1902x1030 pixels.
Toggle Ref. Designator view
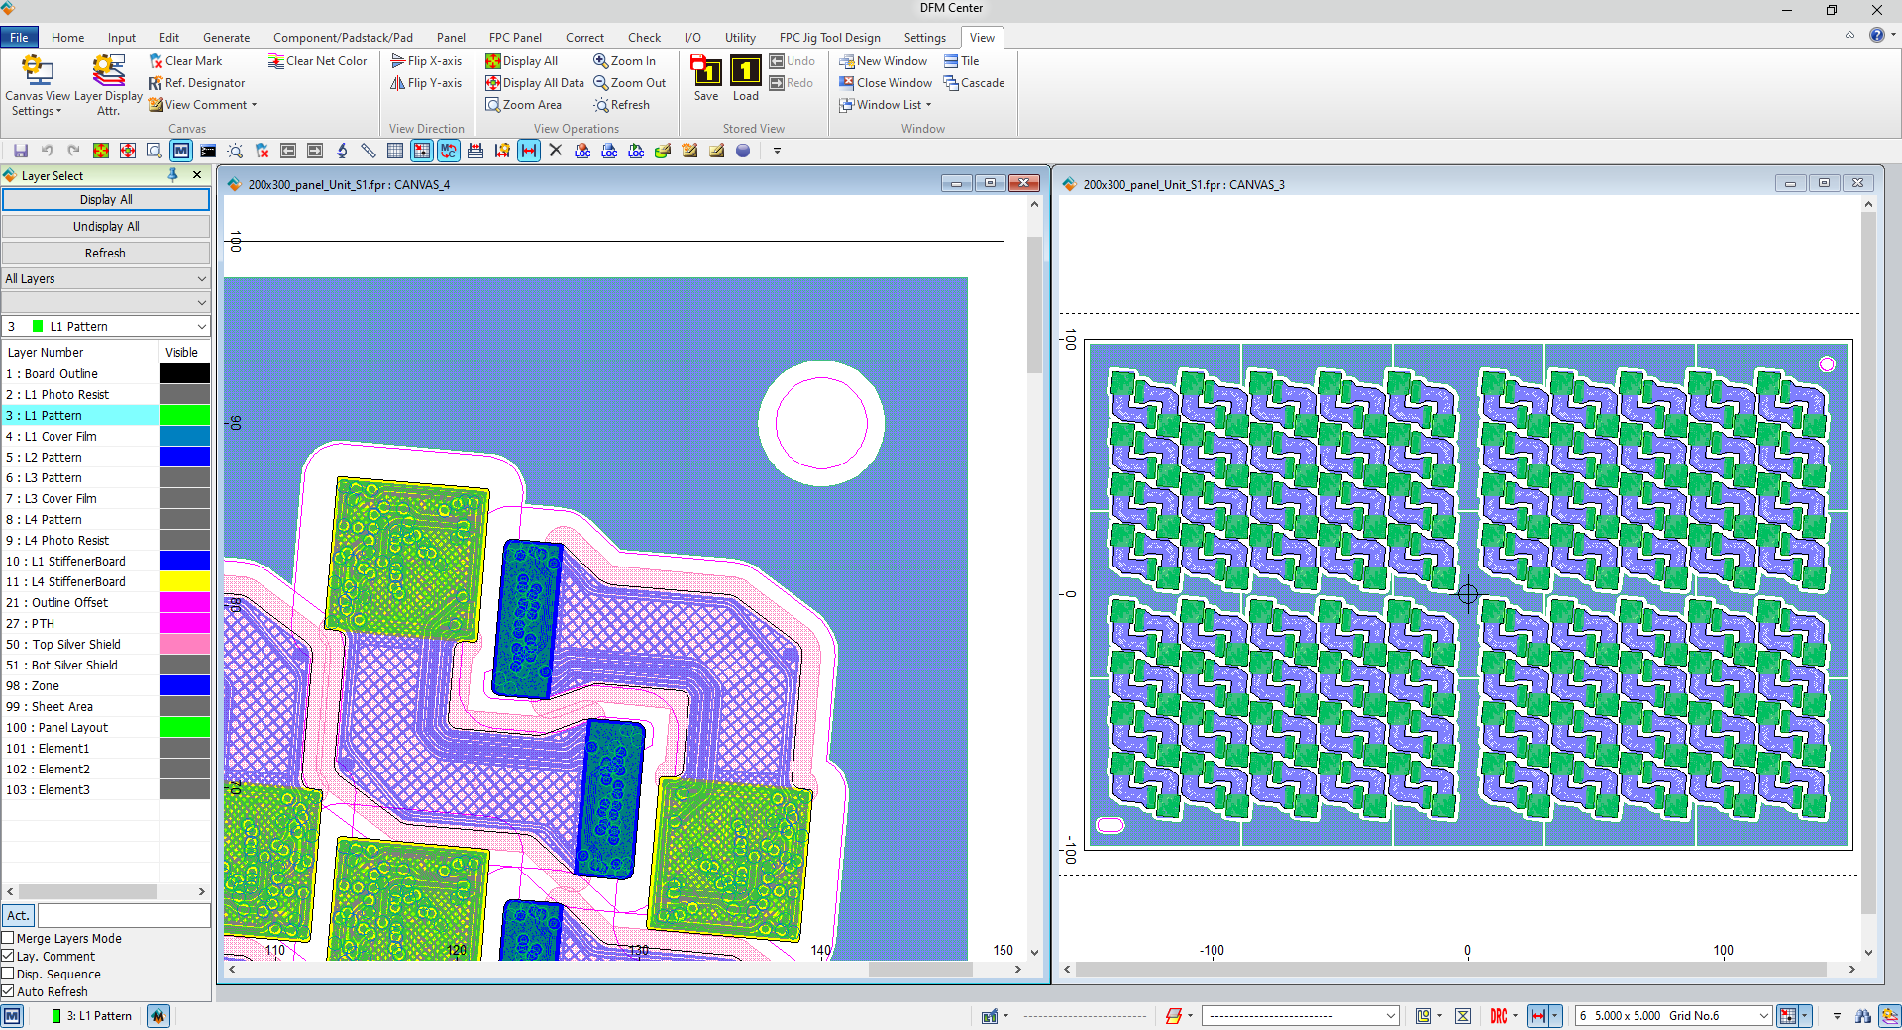(196, 83)
